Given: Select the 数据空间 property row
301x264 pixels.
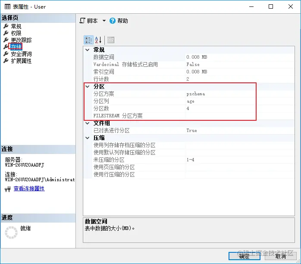Looking at the screenshot, I should point(193,57).
